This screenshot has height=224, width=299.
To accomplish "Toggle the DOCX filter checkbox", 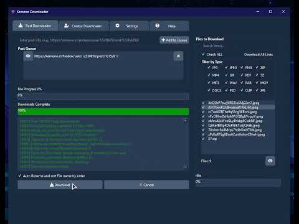I will coord(209,90).
